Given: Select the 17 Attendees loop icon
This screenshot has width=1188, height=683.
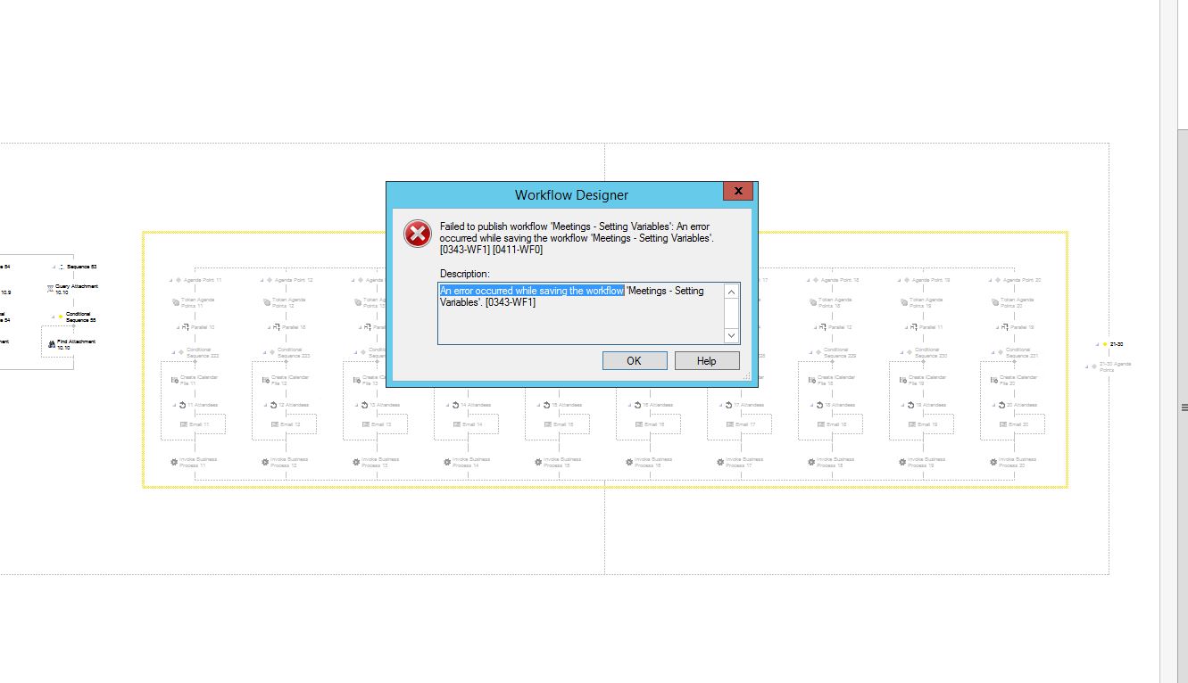Looking at the screenshot, I should [x=728, y=405].
